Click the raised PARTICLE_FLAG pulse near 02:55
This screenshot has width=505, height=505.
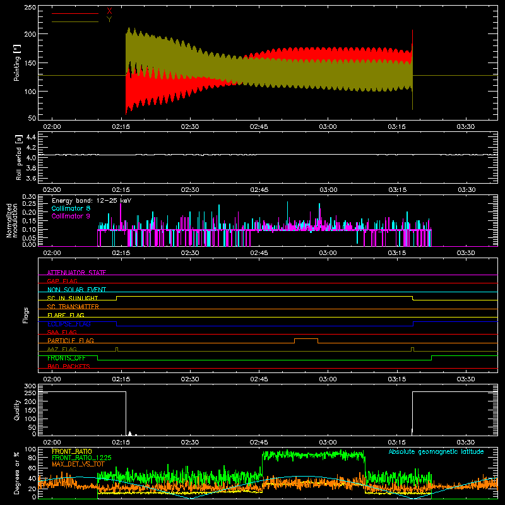[306, 340]
